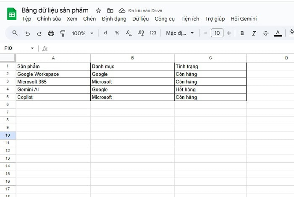Select column B header
The height and width of the screenshot is (197, 294).
tap(132, 58)
